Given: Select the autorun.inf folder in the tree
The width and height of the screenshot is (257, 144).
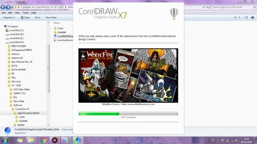Looking at the screenshot, I should click(x=17, y=58).
